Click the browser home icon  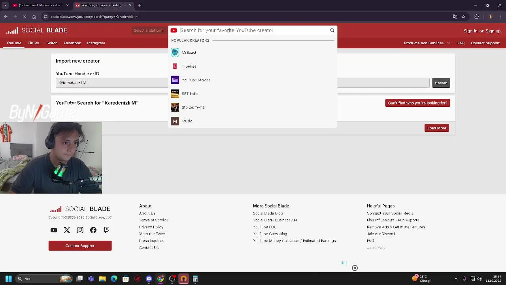click(34, 17)
